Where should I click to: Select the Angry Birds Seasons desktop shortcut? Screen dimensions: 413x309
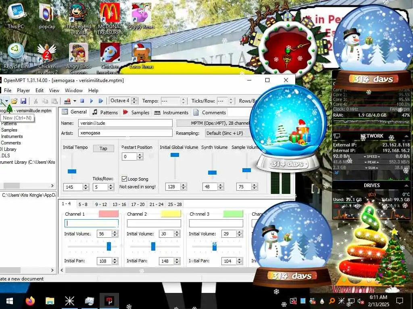79,59
